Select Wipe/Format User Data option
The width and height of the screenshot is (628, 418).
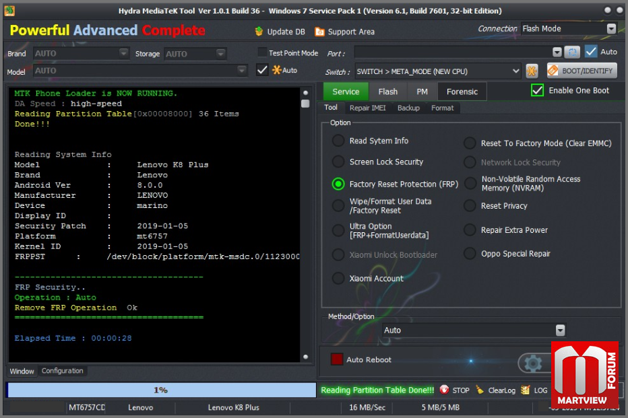[338, 205]
